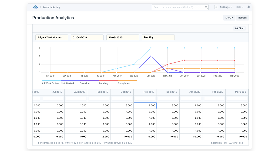Click the search magnifier icon
The image size is (277, 151).
[x=206, y=7]
